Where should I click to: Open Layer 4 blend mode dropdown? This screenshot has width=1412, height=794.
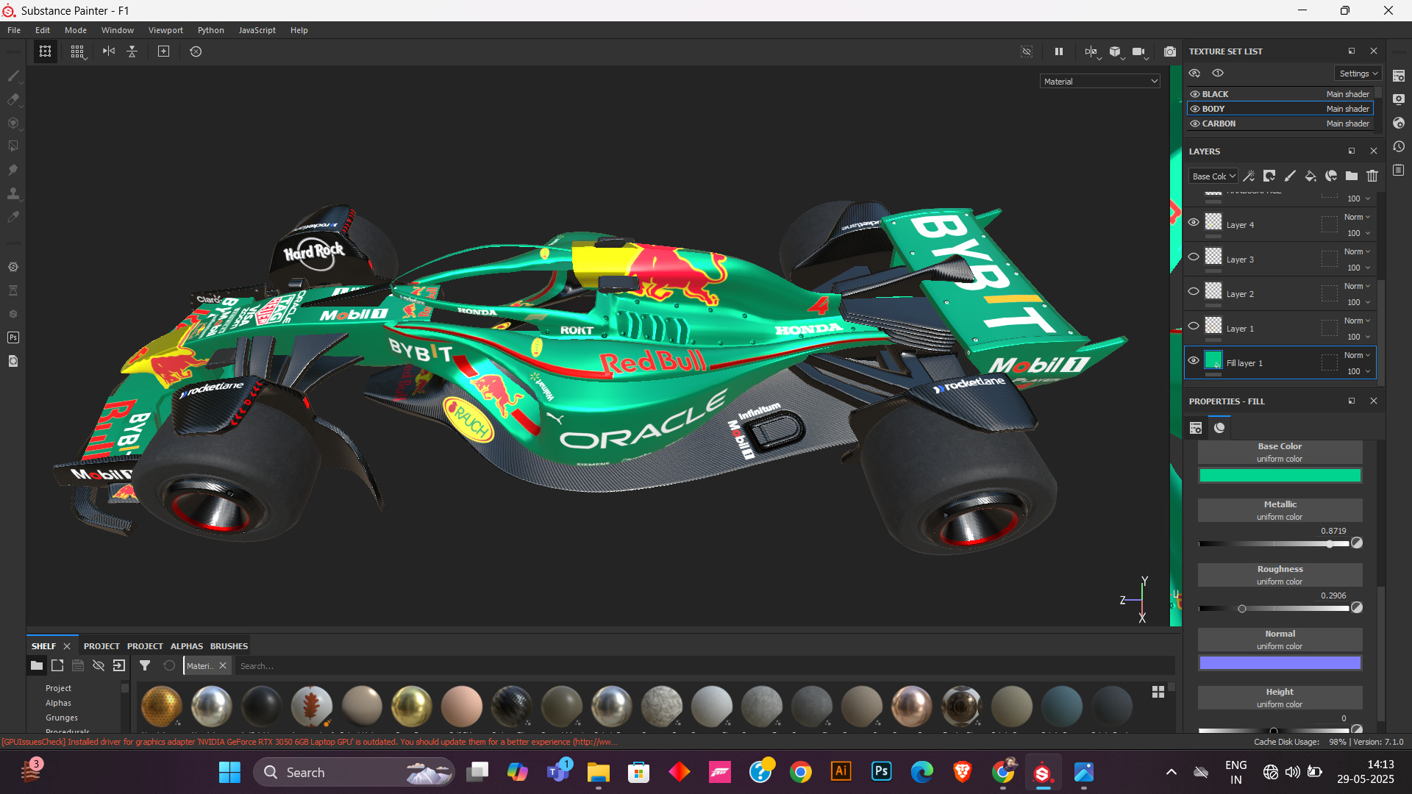[1358, 217]
